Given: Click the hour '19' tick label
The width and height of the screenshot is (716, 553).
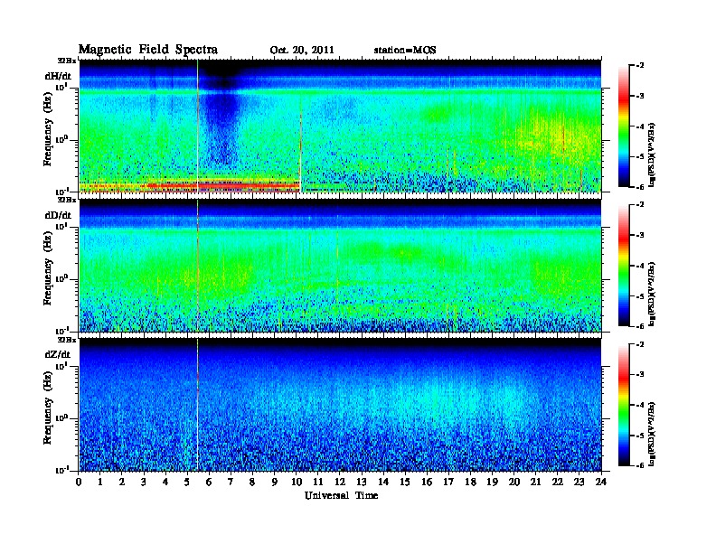Looking at the screenshot, I should 492,482.
